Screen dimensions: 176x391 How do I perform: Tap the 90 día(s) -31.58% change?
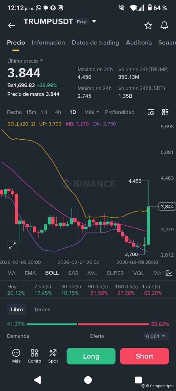click(x=98, y=290)
